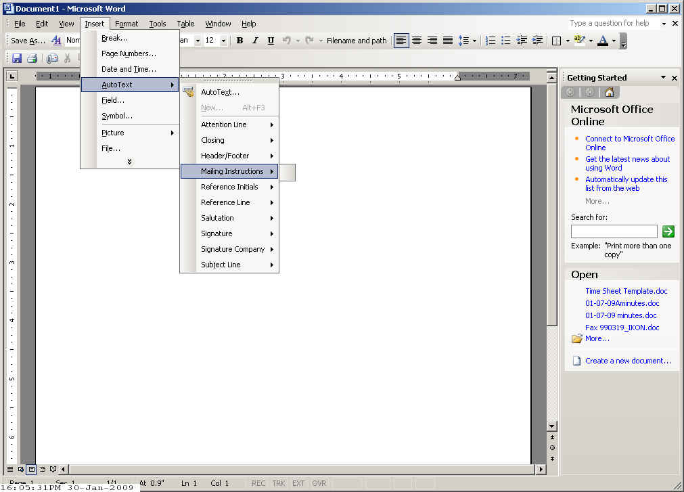Image resolution: width=684 pixels, height=492 pixels.
Task: Set Justify paragraph alignment
Action: tap(448, 41)
